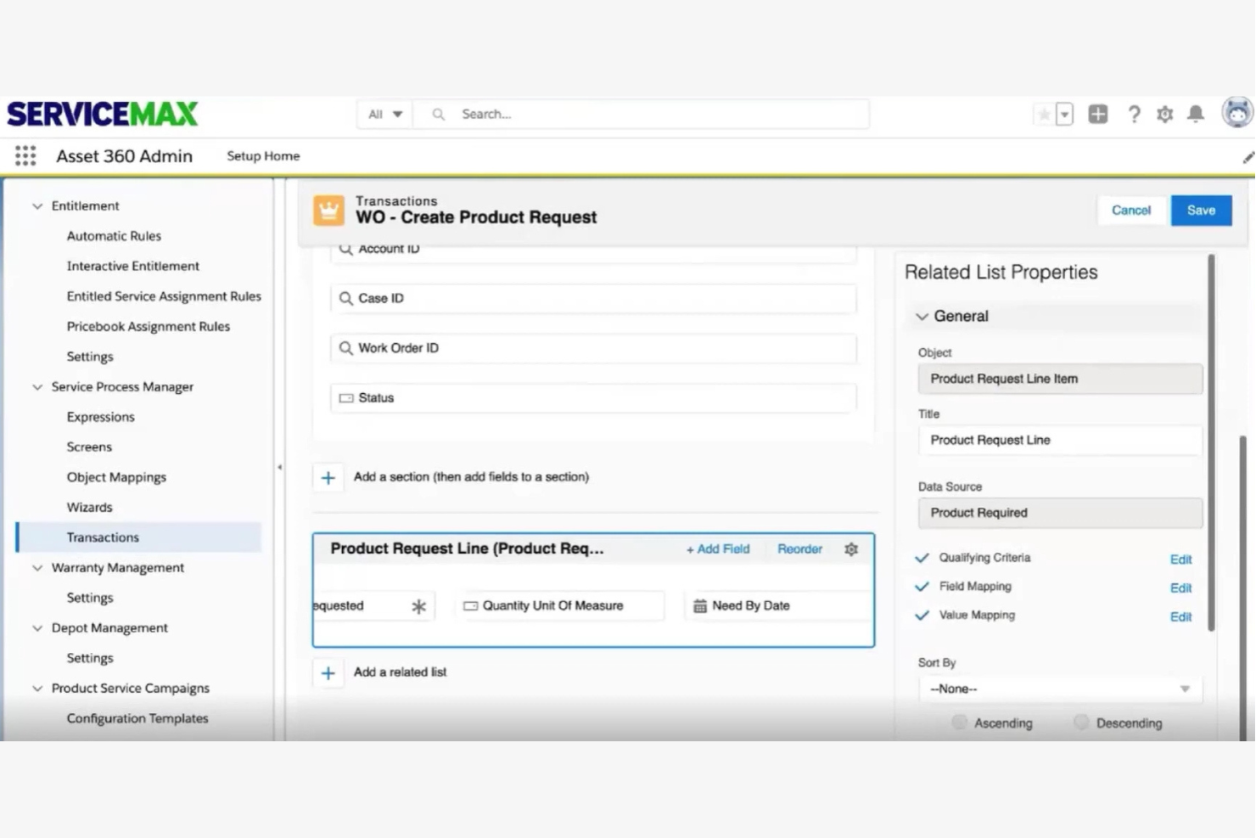The image size is (1256, 838).
Task: Click the lookup icon beside Case ID
Action: (x=345, y=298)
